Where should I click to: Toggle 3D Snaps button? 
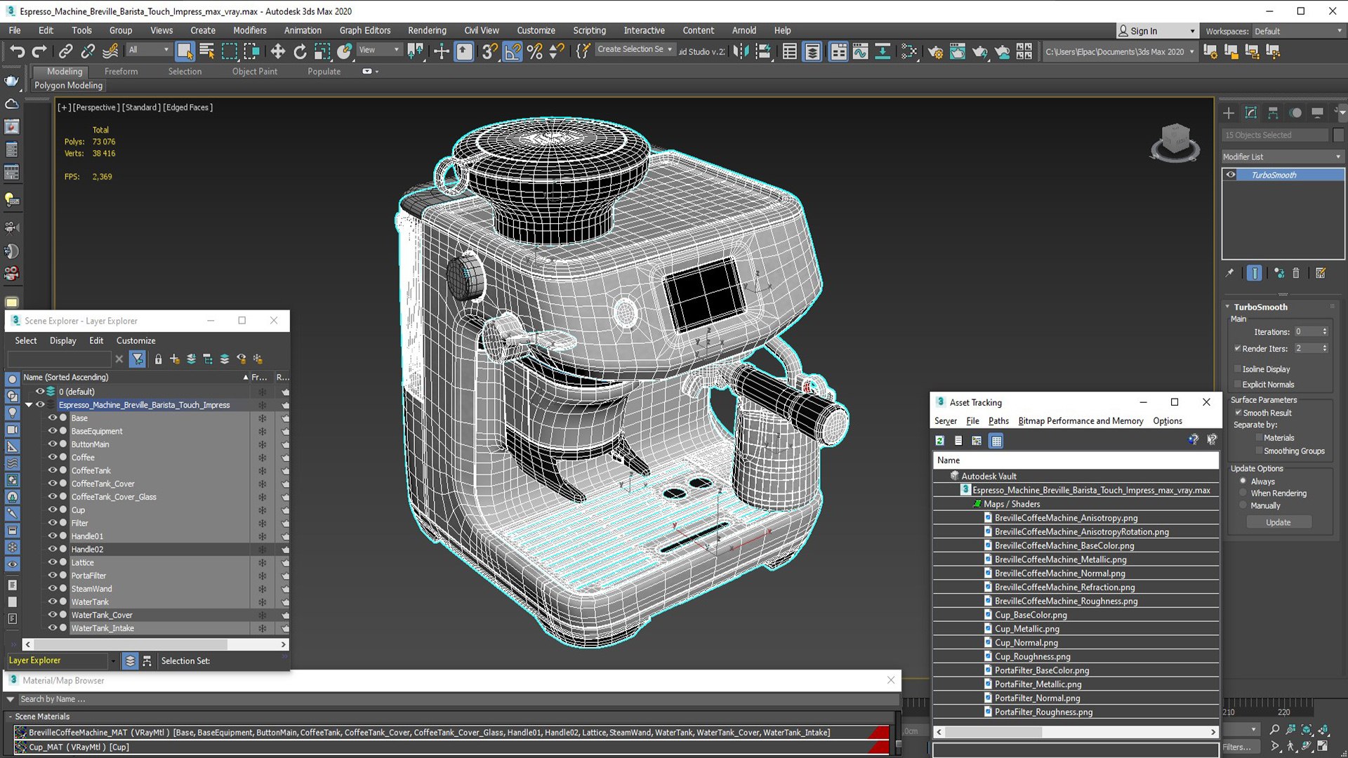(489, 51)
